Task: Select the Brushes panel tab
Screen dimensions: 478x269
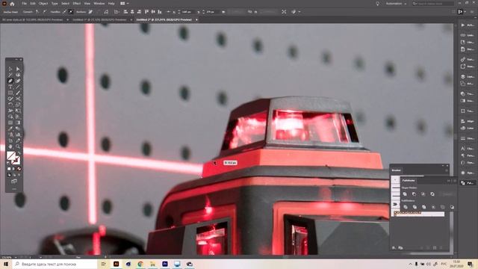Action: click(x=397, y=170)
